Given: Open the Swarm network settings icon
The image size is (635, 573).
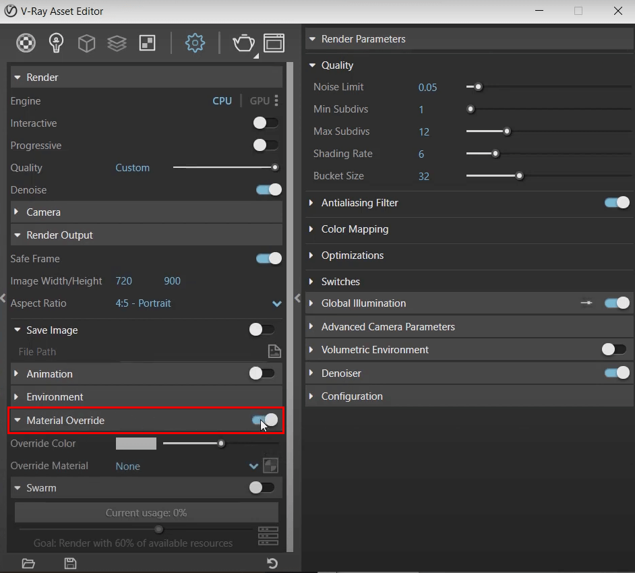Looking at the screenshot, I should [x=268, y=536].
